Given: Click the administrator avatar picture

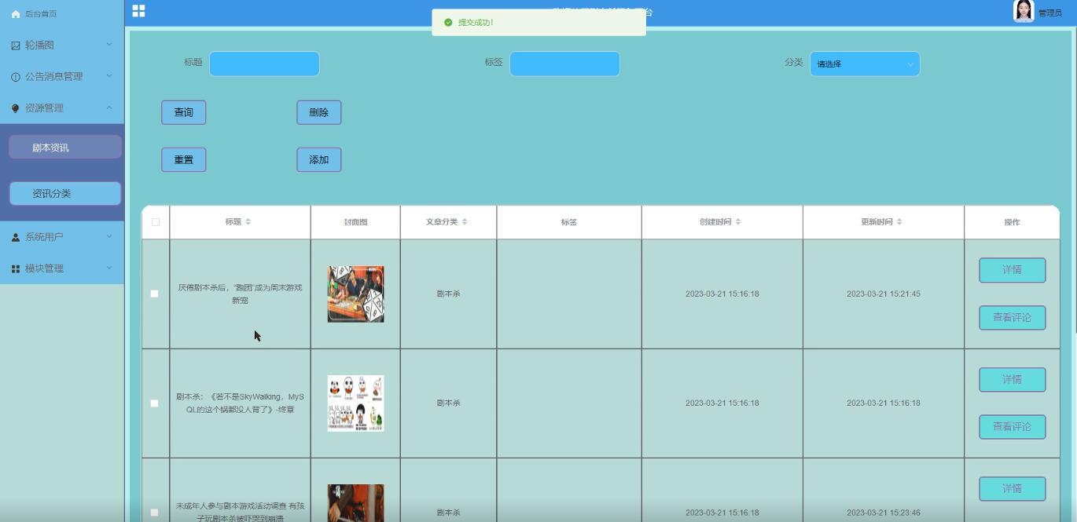Looking at the screenshot, I should [x=1024, y=11].
